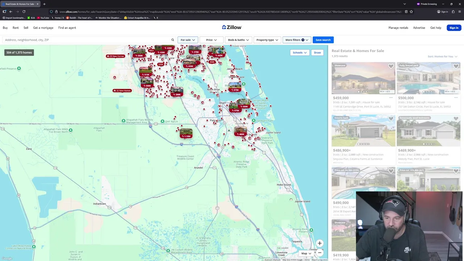Viewport: 464px width, 261px height.
Task: Click the search magnifier icon
Action: (173, 40)
